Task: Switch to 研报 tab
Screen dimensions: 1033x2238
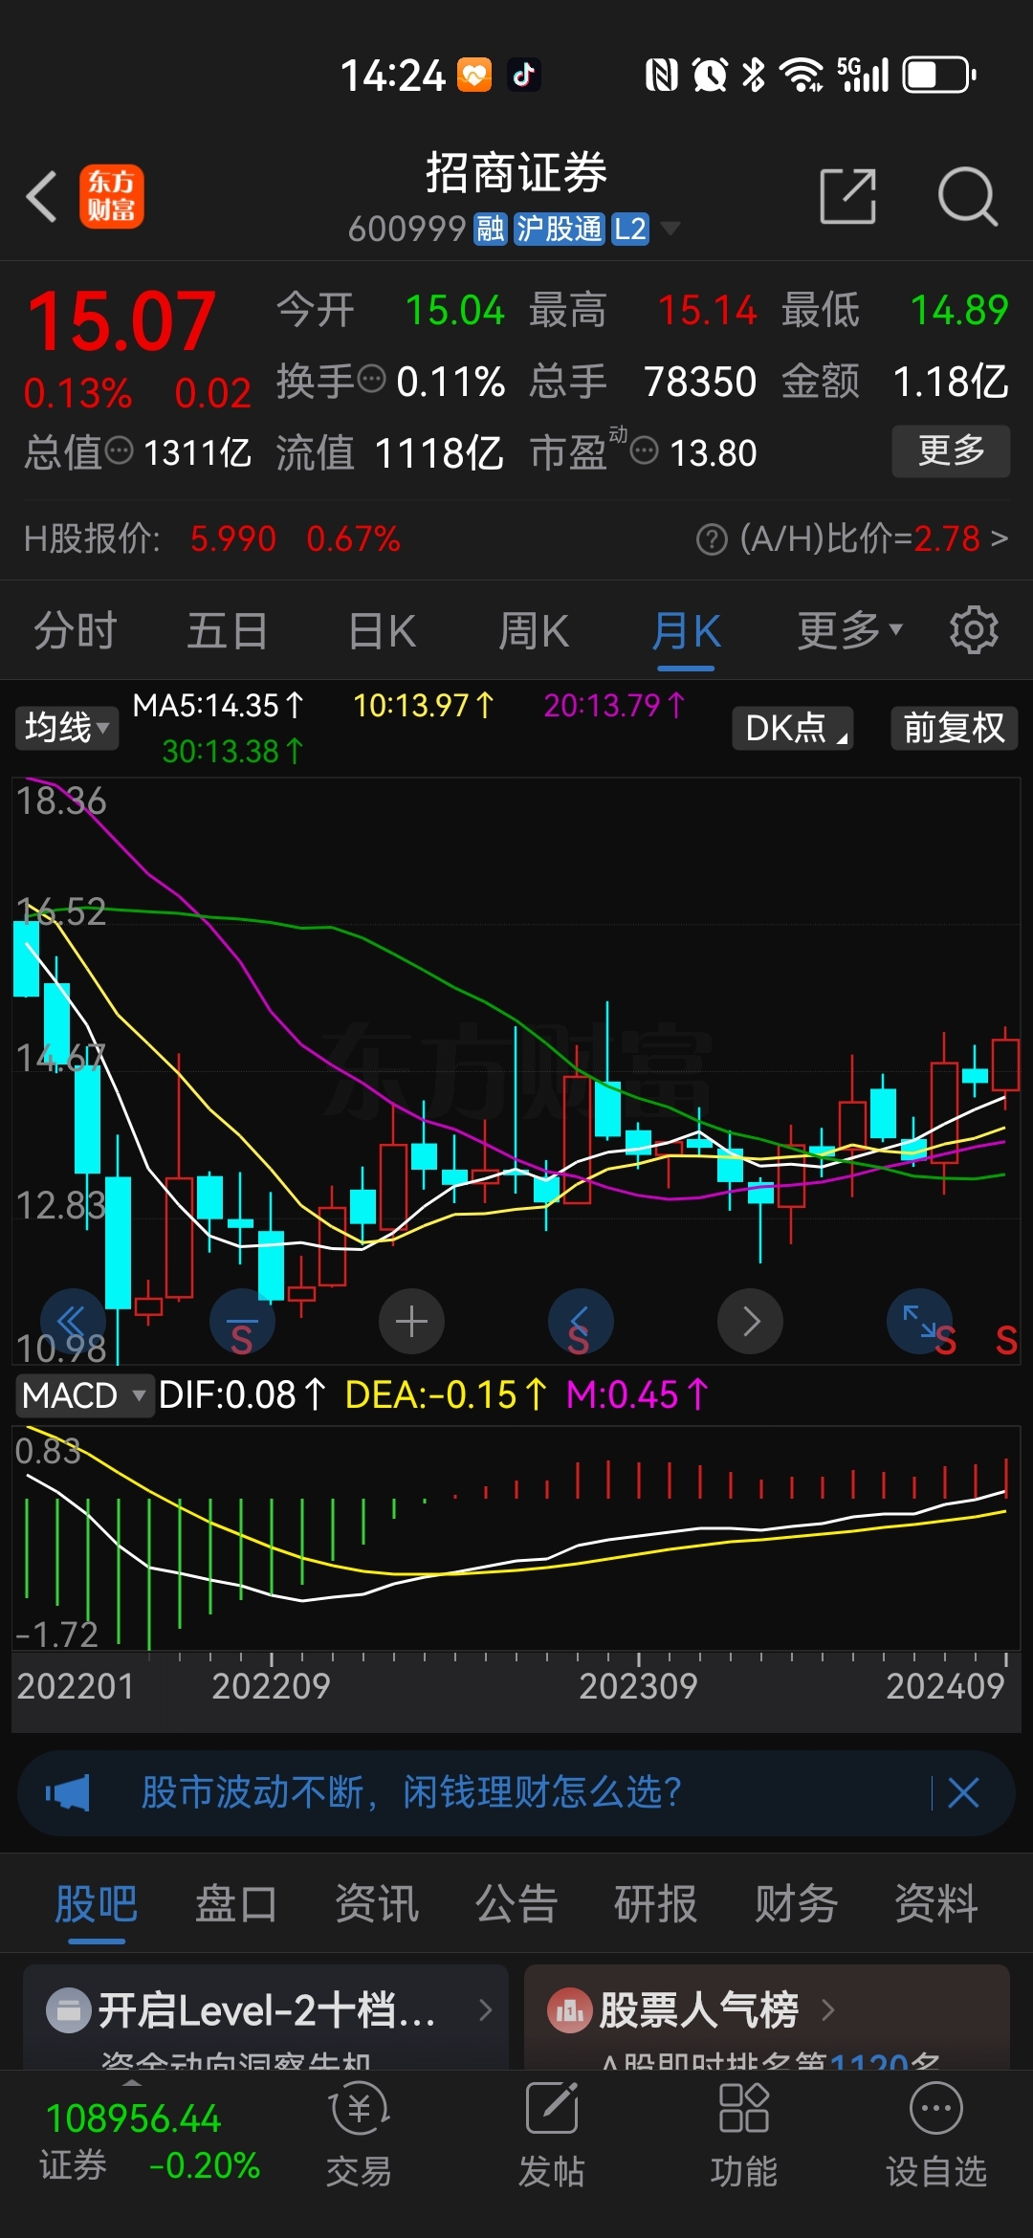Action: click(656, 1903)
